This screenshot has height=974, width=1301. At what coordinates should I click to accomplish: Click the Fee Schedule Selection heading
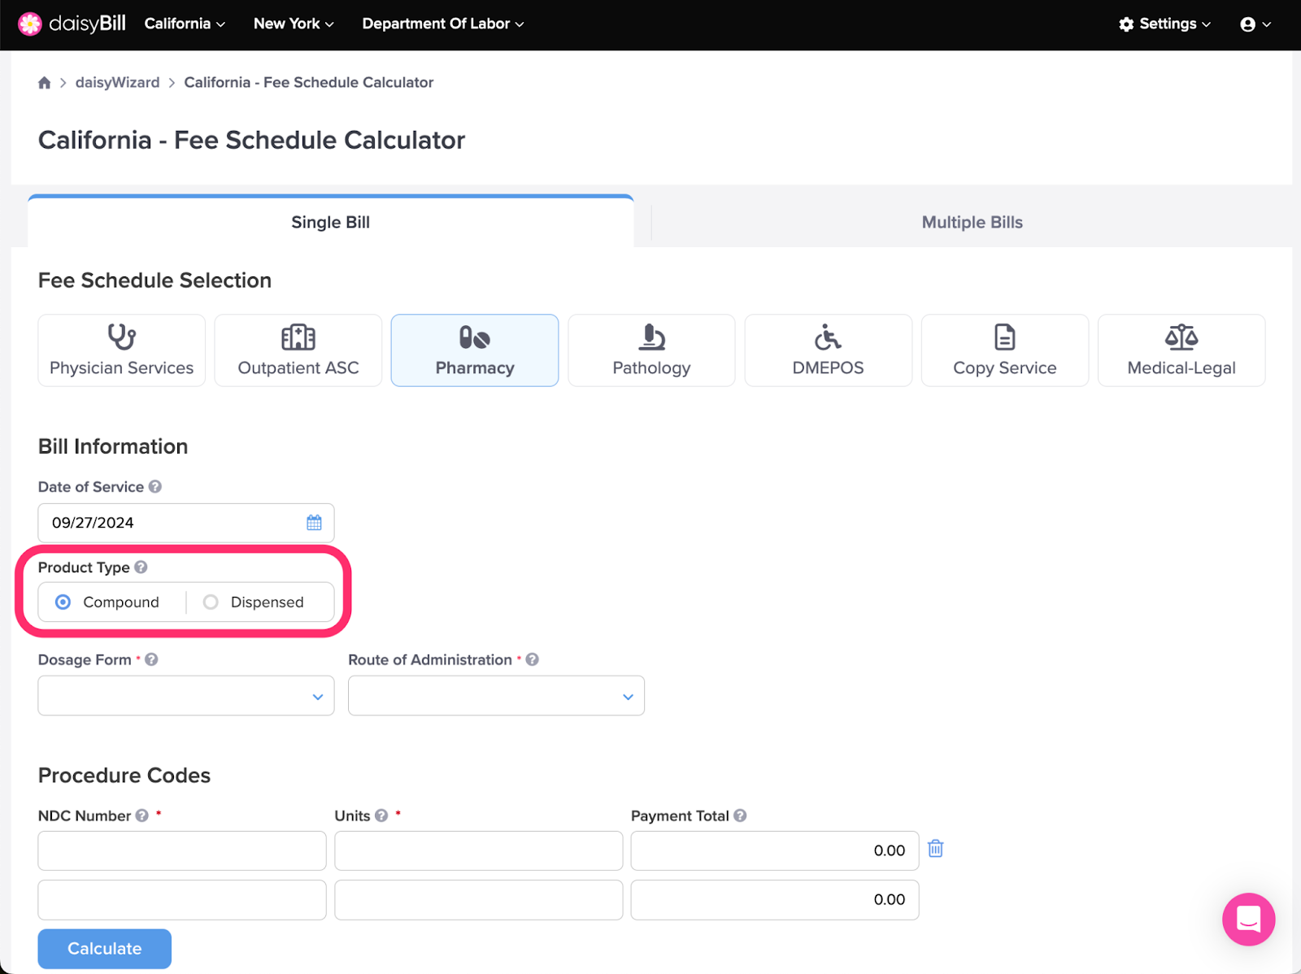tap(154, 280)
